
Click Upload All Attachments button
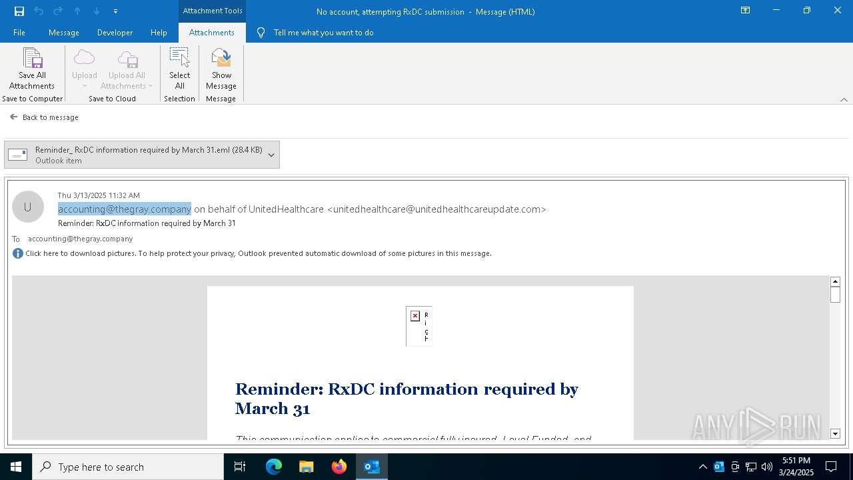click(127, 69)
